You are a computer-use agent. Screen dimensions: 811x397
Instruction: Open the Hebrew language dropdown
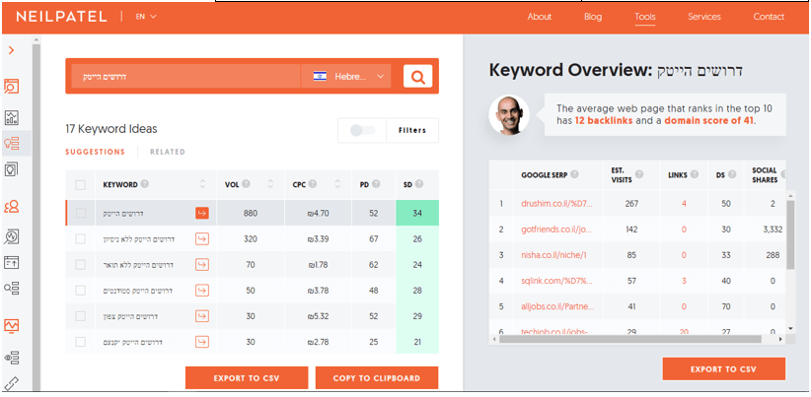pos(346,77)
